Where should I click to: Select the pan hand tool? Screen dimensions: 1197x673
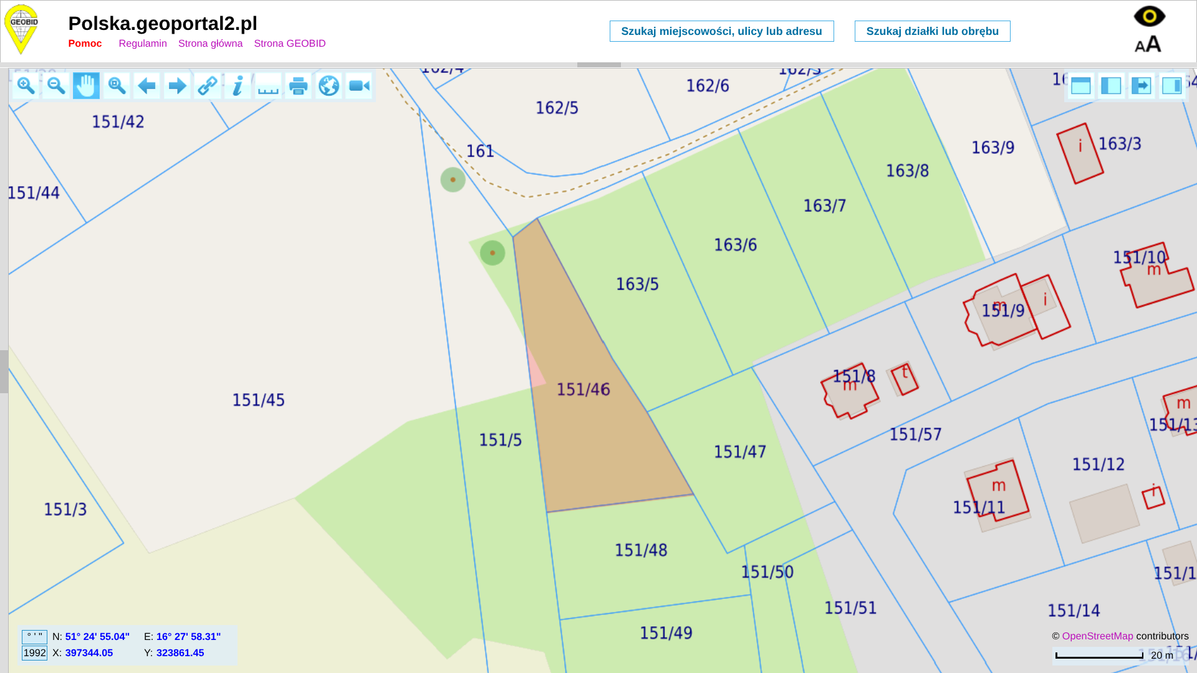(x=86, y=85)
